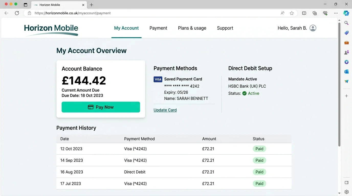Enable split screen view
Screen dimensions: 352x196
[x=304, y=13]
